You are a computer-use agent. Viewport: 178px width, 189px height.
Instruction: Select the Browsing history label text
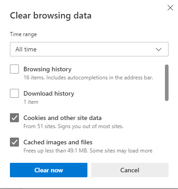[47, 69]
